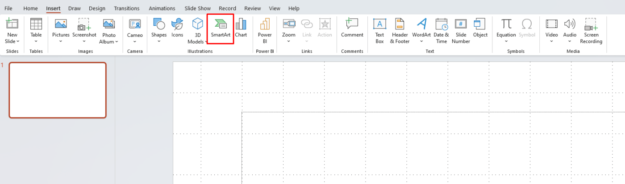Insert a Chart
625x184 pixels.
[241, 28]
